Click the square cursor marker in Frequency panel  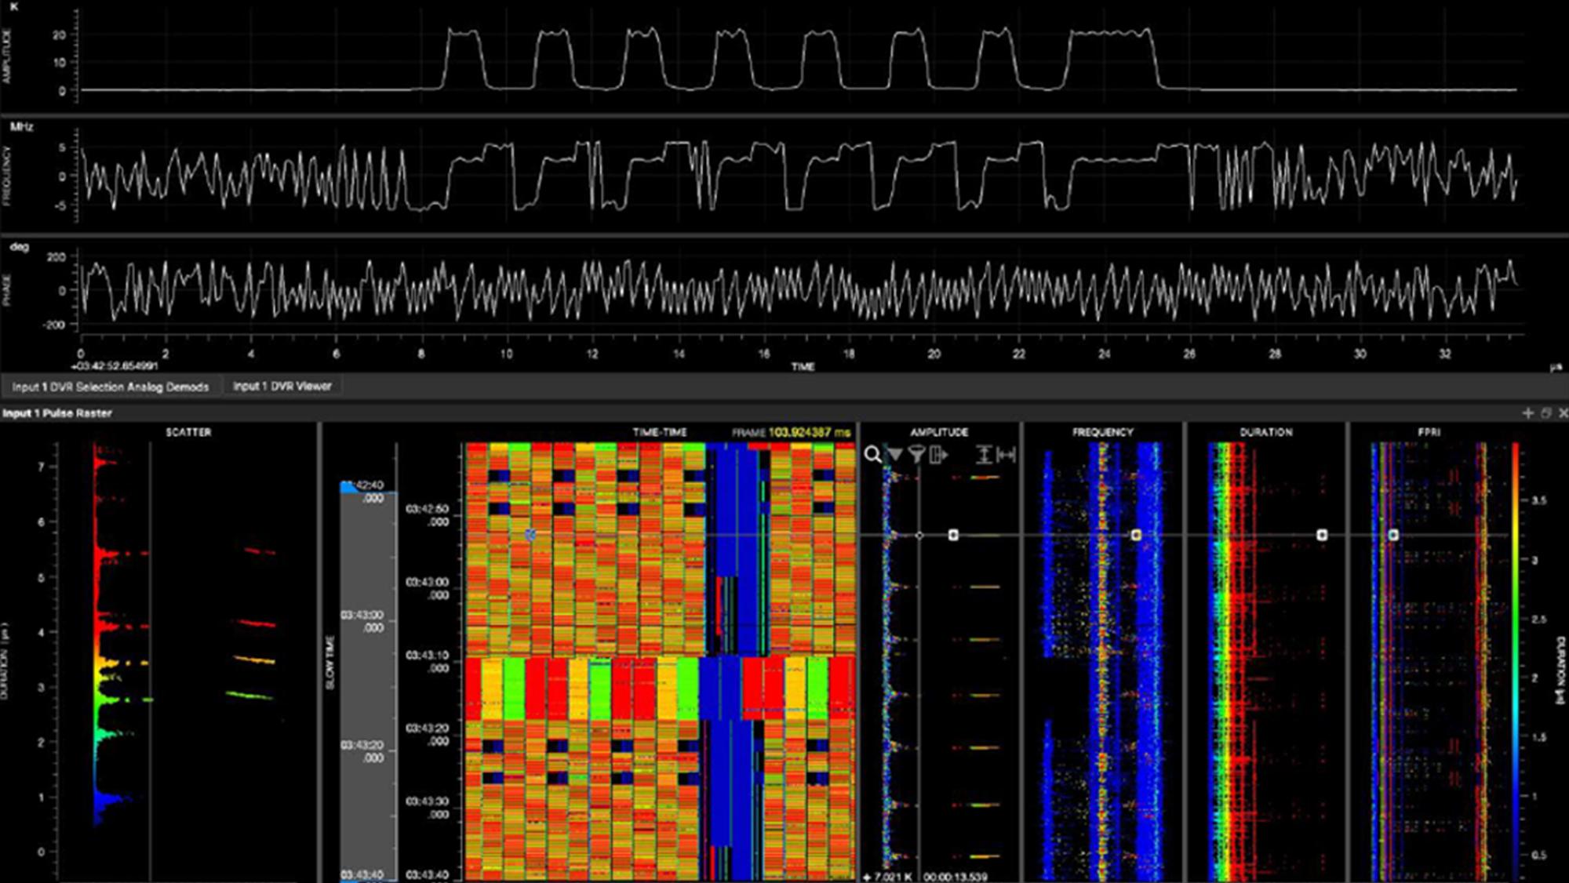pyautogui.click(x=1136, y=535)
